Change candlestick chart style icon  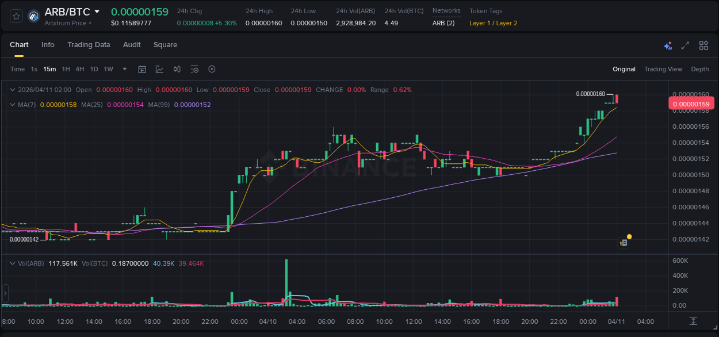tap(177, 69)
